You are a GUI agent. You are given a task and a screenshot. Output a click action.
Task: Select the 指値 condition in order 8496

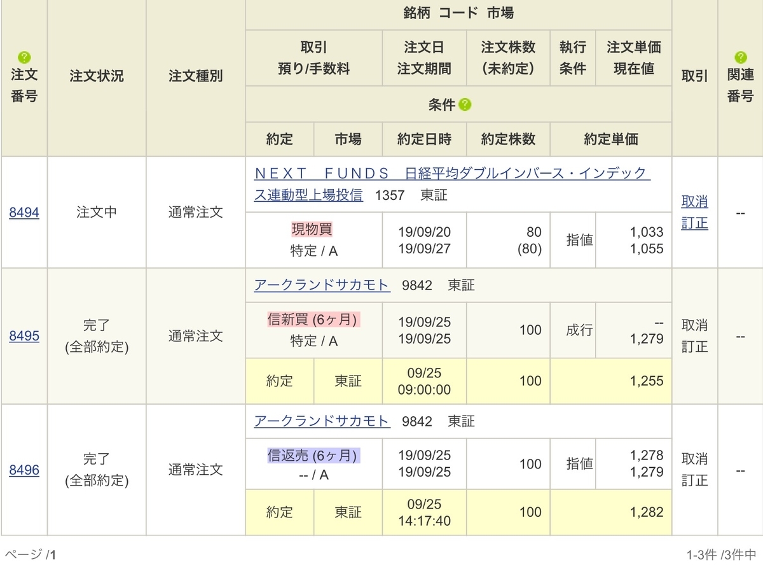coord(579,464)
